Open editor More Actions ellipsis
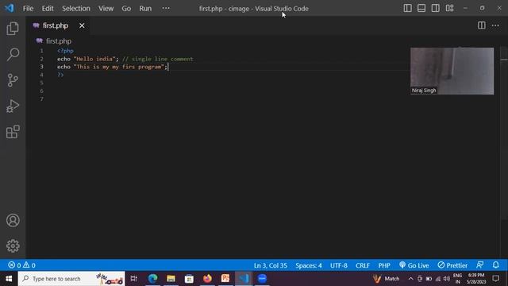Image resolution: width=508 pixels, height=286 pixels. 495,25
